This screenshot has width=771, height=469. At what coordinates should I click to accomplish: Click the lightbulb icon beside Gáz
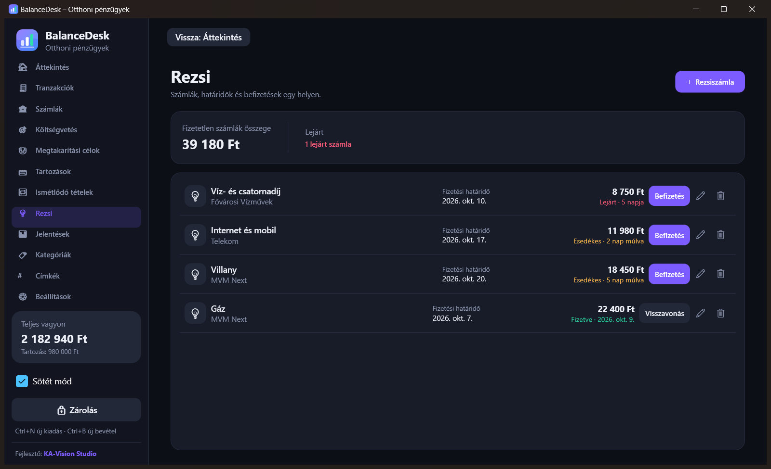pyautogui.click(x=195, y=314)
